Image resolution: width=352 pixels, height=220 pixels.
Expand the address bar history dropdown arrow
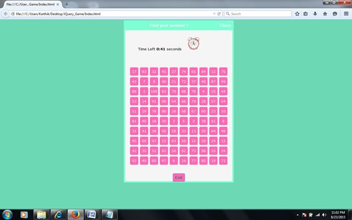tap(214, 14)
